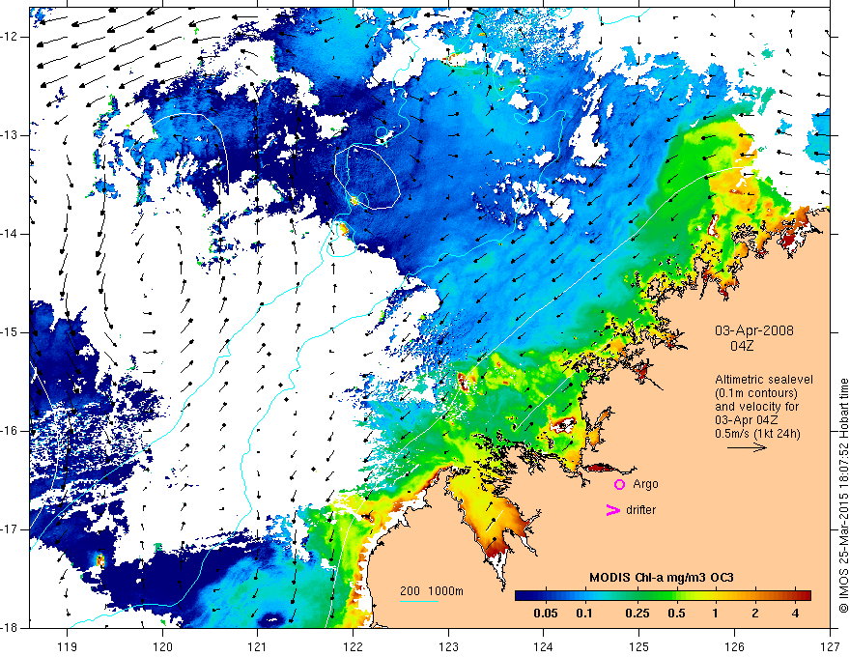Click the '120' longitude axis label

(162, 646)
